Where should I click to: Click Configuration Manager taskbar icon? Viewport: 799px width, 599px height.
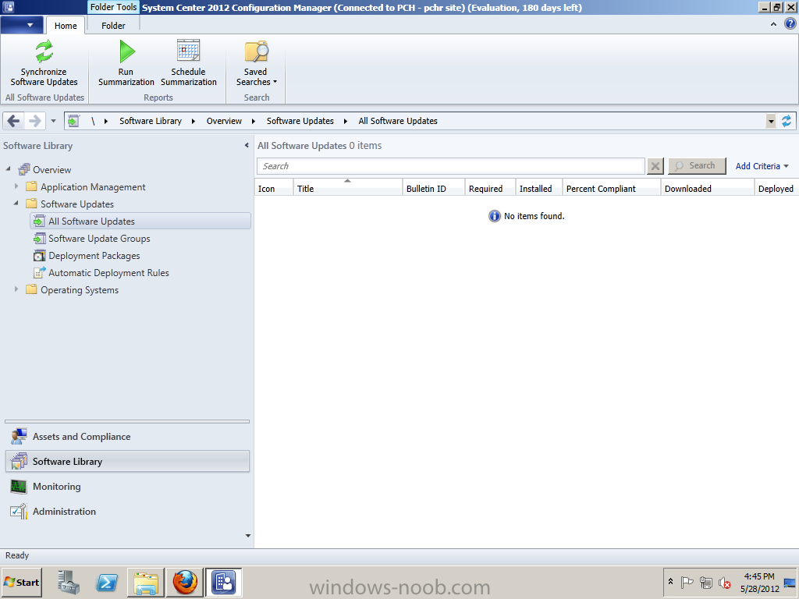(x=224, y=582)
